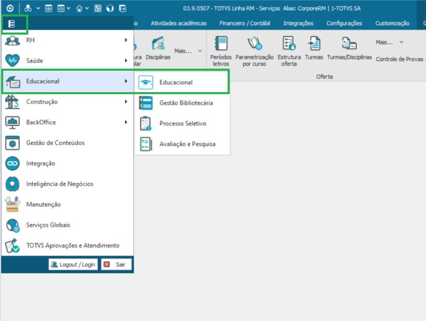Open the Mais dropdown next to Disciplinas
The height and width of the screenshot is (321, 426).
pos(188,51)
